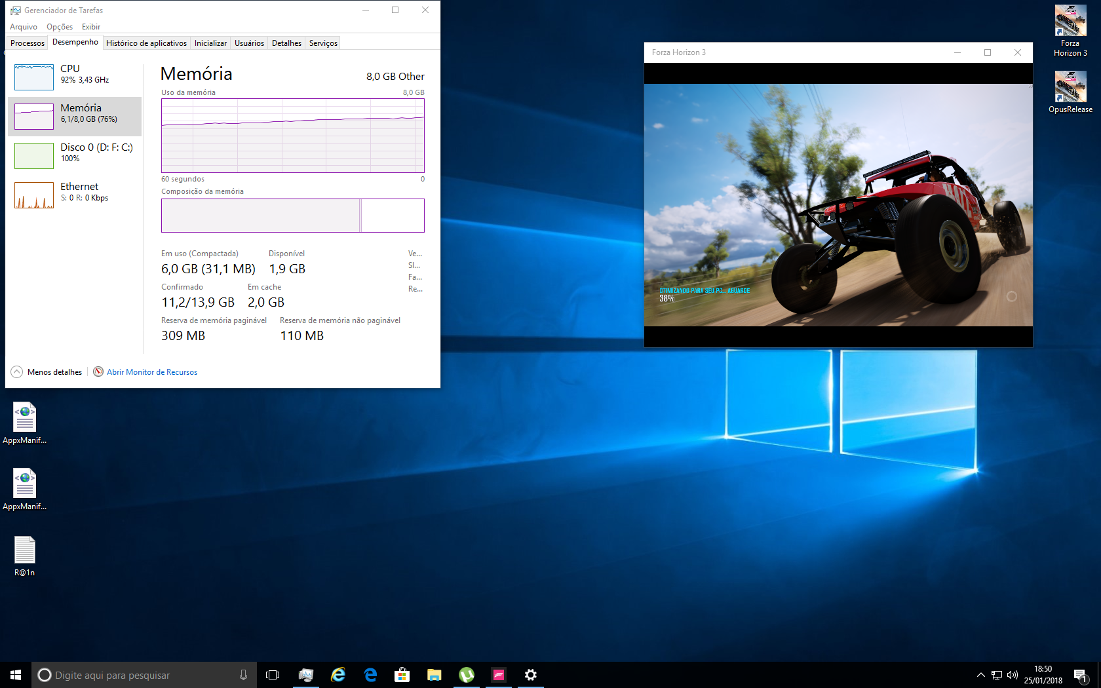Select Ethernet in the performance sidebar
Image resolution: width=1101 pixels, height=688 pixels.
[75, 195]
